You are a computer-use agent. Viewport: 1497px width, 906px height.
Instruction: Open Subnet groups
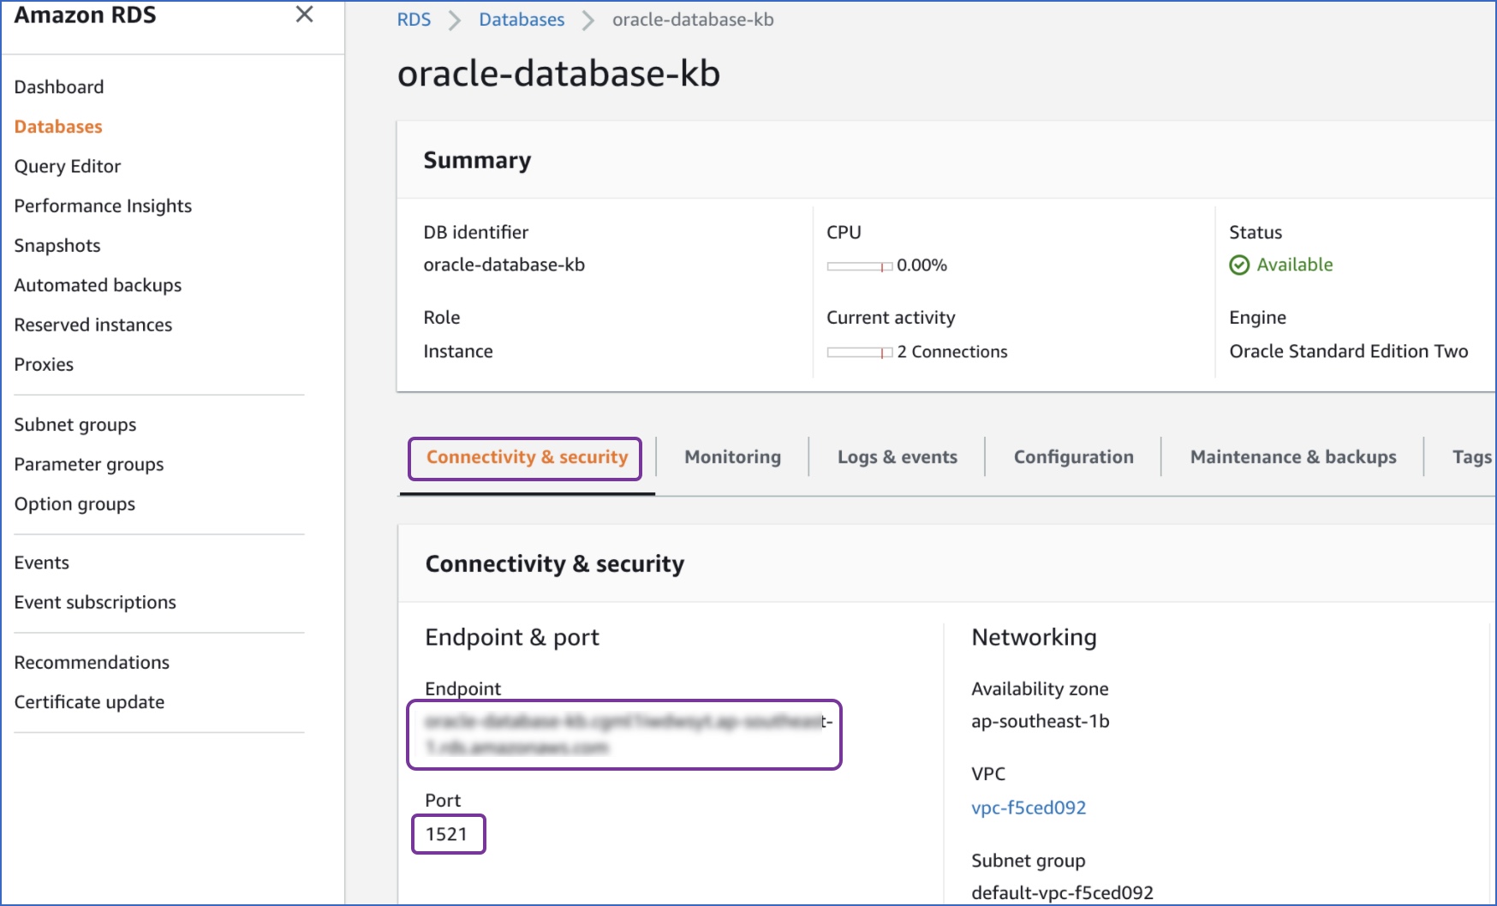(75, 425)
